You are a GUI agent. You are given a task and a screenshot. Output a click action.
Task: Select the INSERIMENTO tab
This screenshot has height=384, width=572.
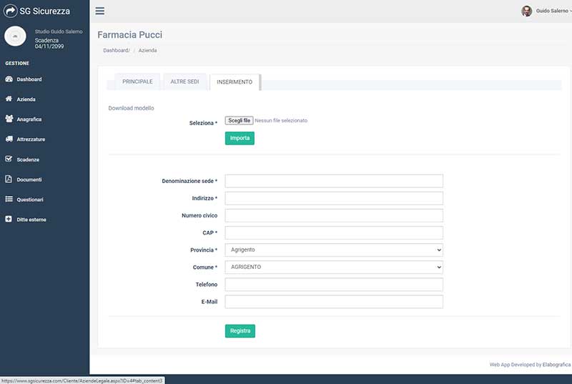click(235, 82)
